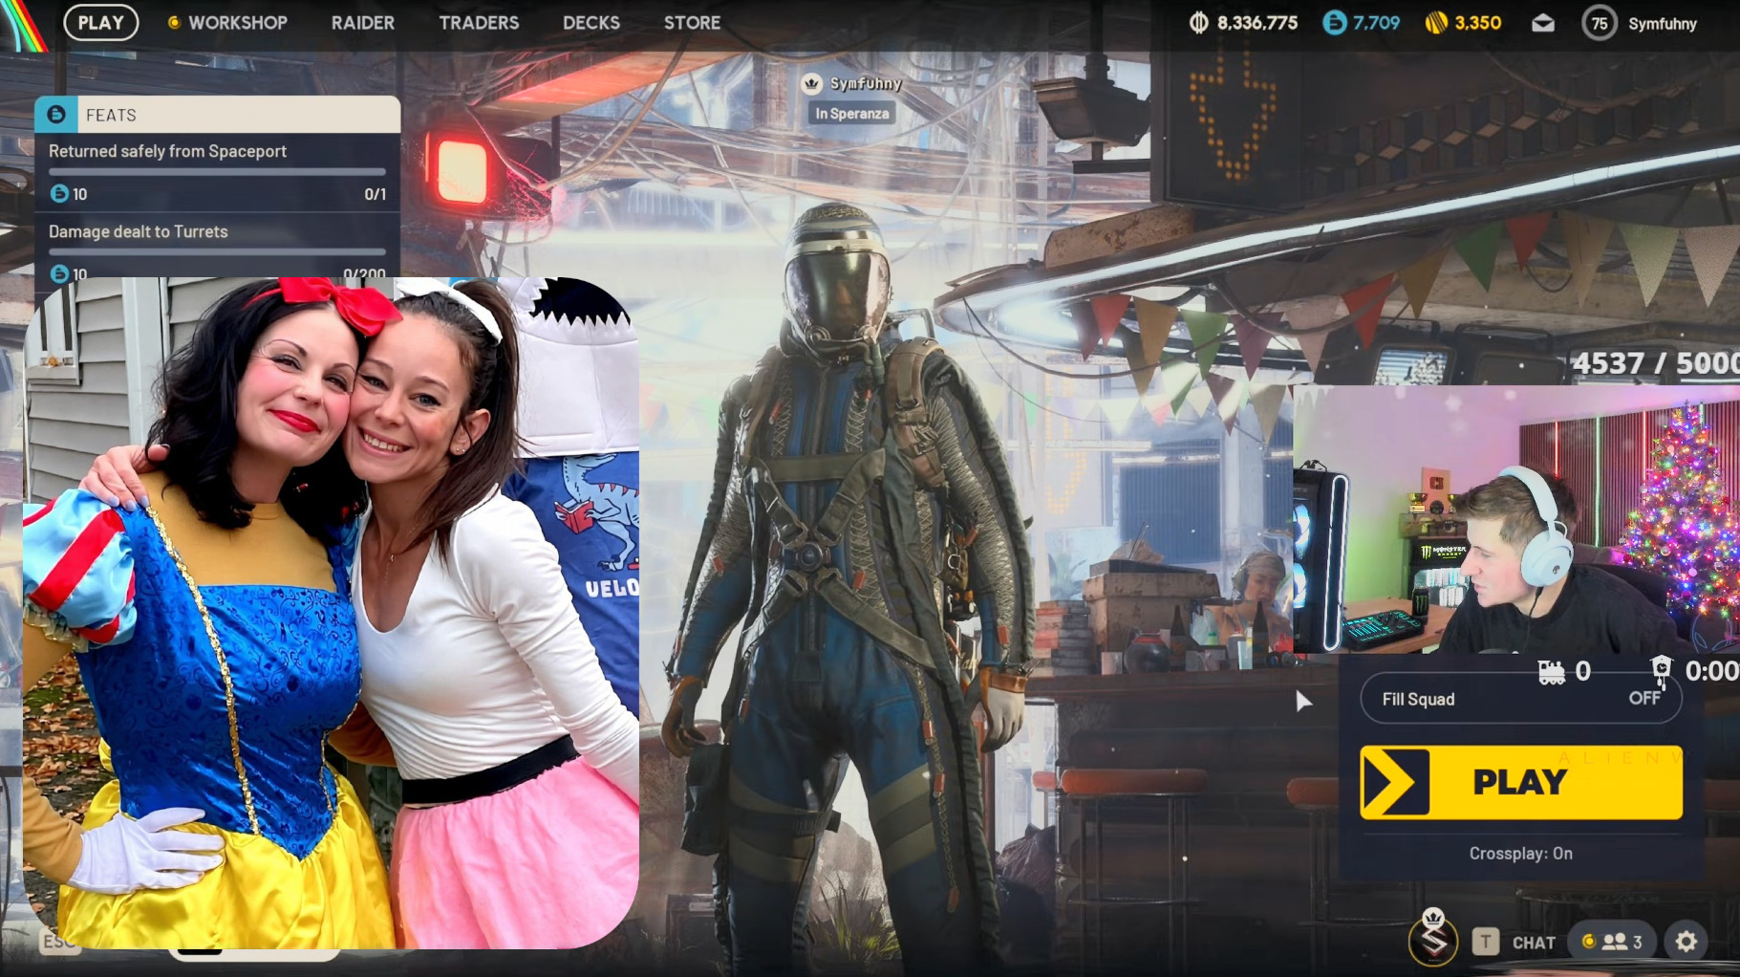Click the Turrets feat progress bar
The width and height of the screenshot is (1740, 977).
[x=218, y=252]
